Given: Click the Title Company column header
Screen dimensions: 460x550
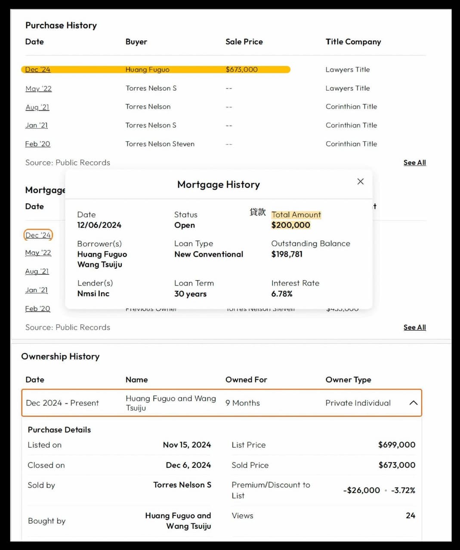Looking at the screenshot, I should (x=353, y=42).
